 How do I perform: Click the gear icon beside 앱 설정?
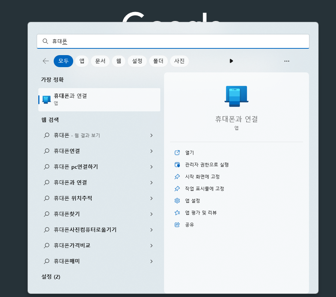(177, 201)
